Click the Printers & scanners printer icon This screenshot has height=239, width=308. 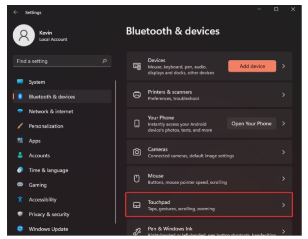coord(138,95)
